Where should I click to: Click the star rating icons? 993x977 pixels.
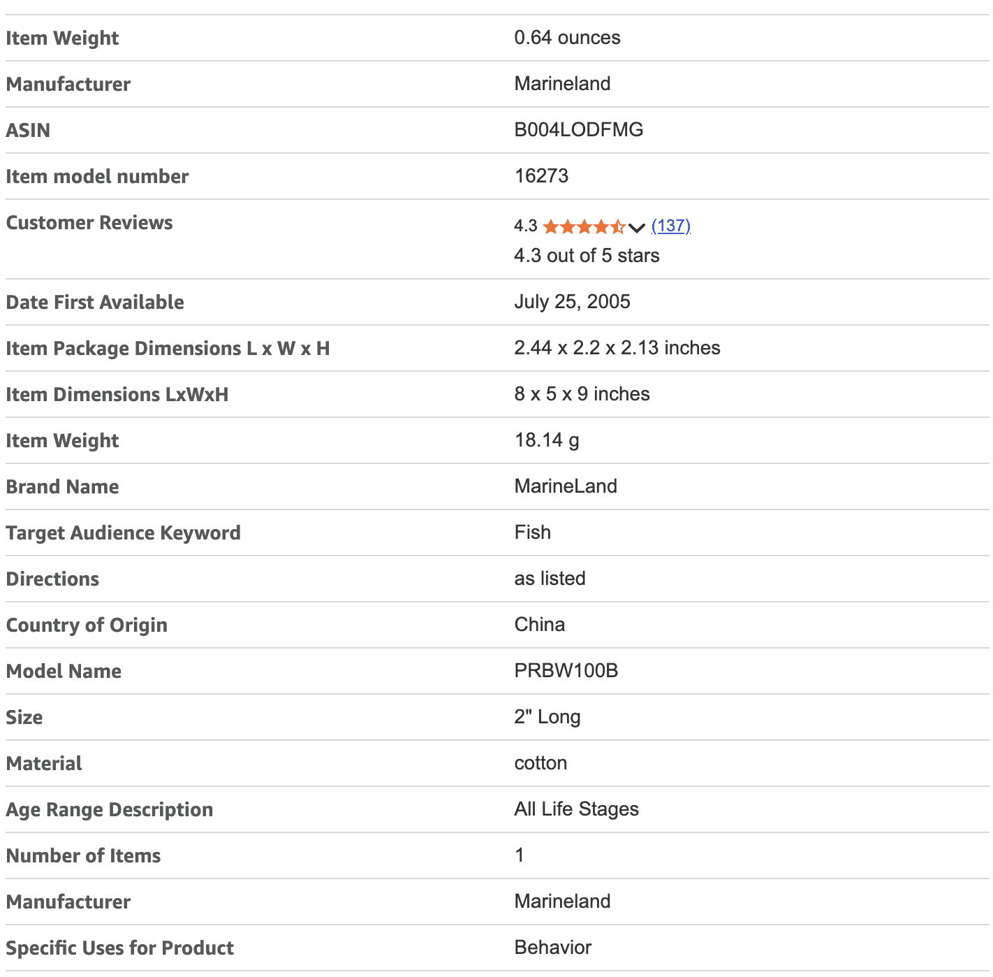(x=584, y=226)
